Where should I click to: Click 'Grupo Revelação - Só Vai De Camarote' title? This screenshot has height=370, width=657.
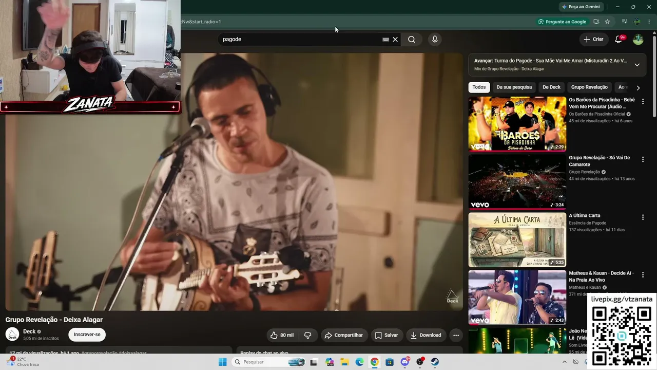coord(600,161)
